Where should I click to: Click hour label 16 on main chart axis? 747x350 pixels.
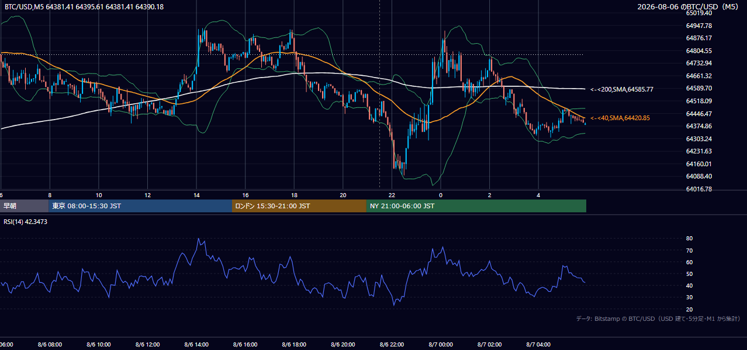(245, 195)
